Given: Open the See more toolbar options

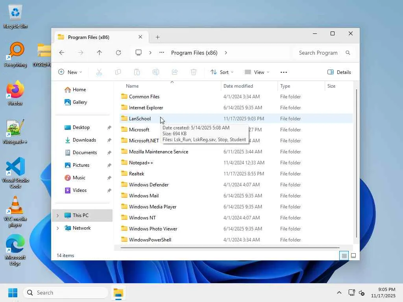Looking at the screenshot, I should (283, 72).
